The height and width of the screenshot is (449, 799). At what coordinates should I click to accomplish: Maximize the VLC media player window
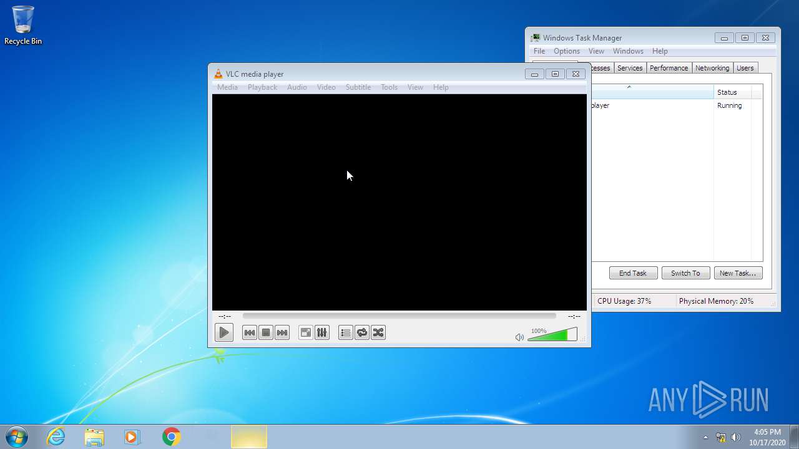555,74
